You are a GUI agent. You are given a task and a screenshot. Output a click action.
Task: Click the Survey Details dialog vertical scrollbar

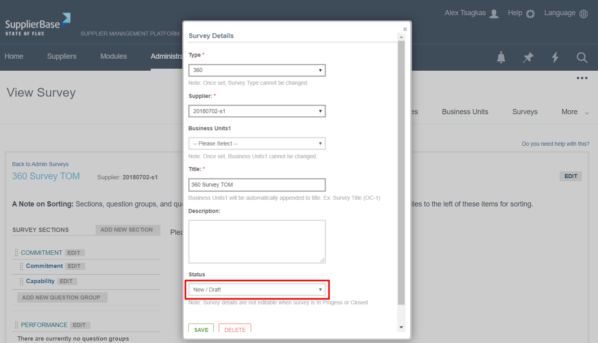(401, 172)
